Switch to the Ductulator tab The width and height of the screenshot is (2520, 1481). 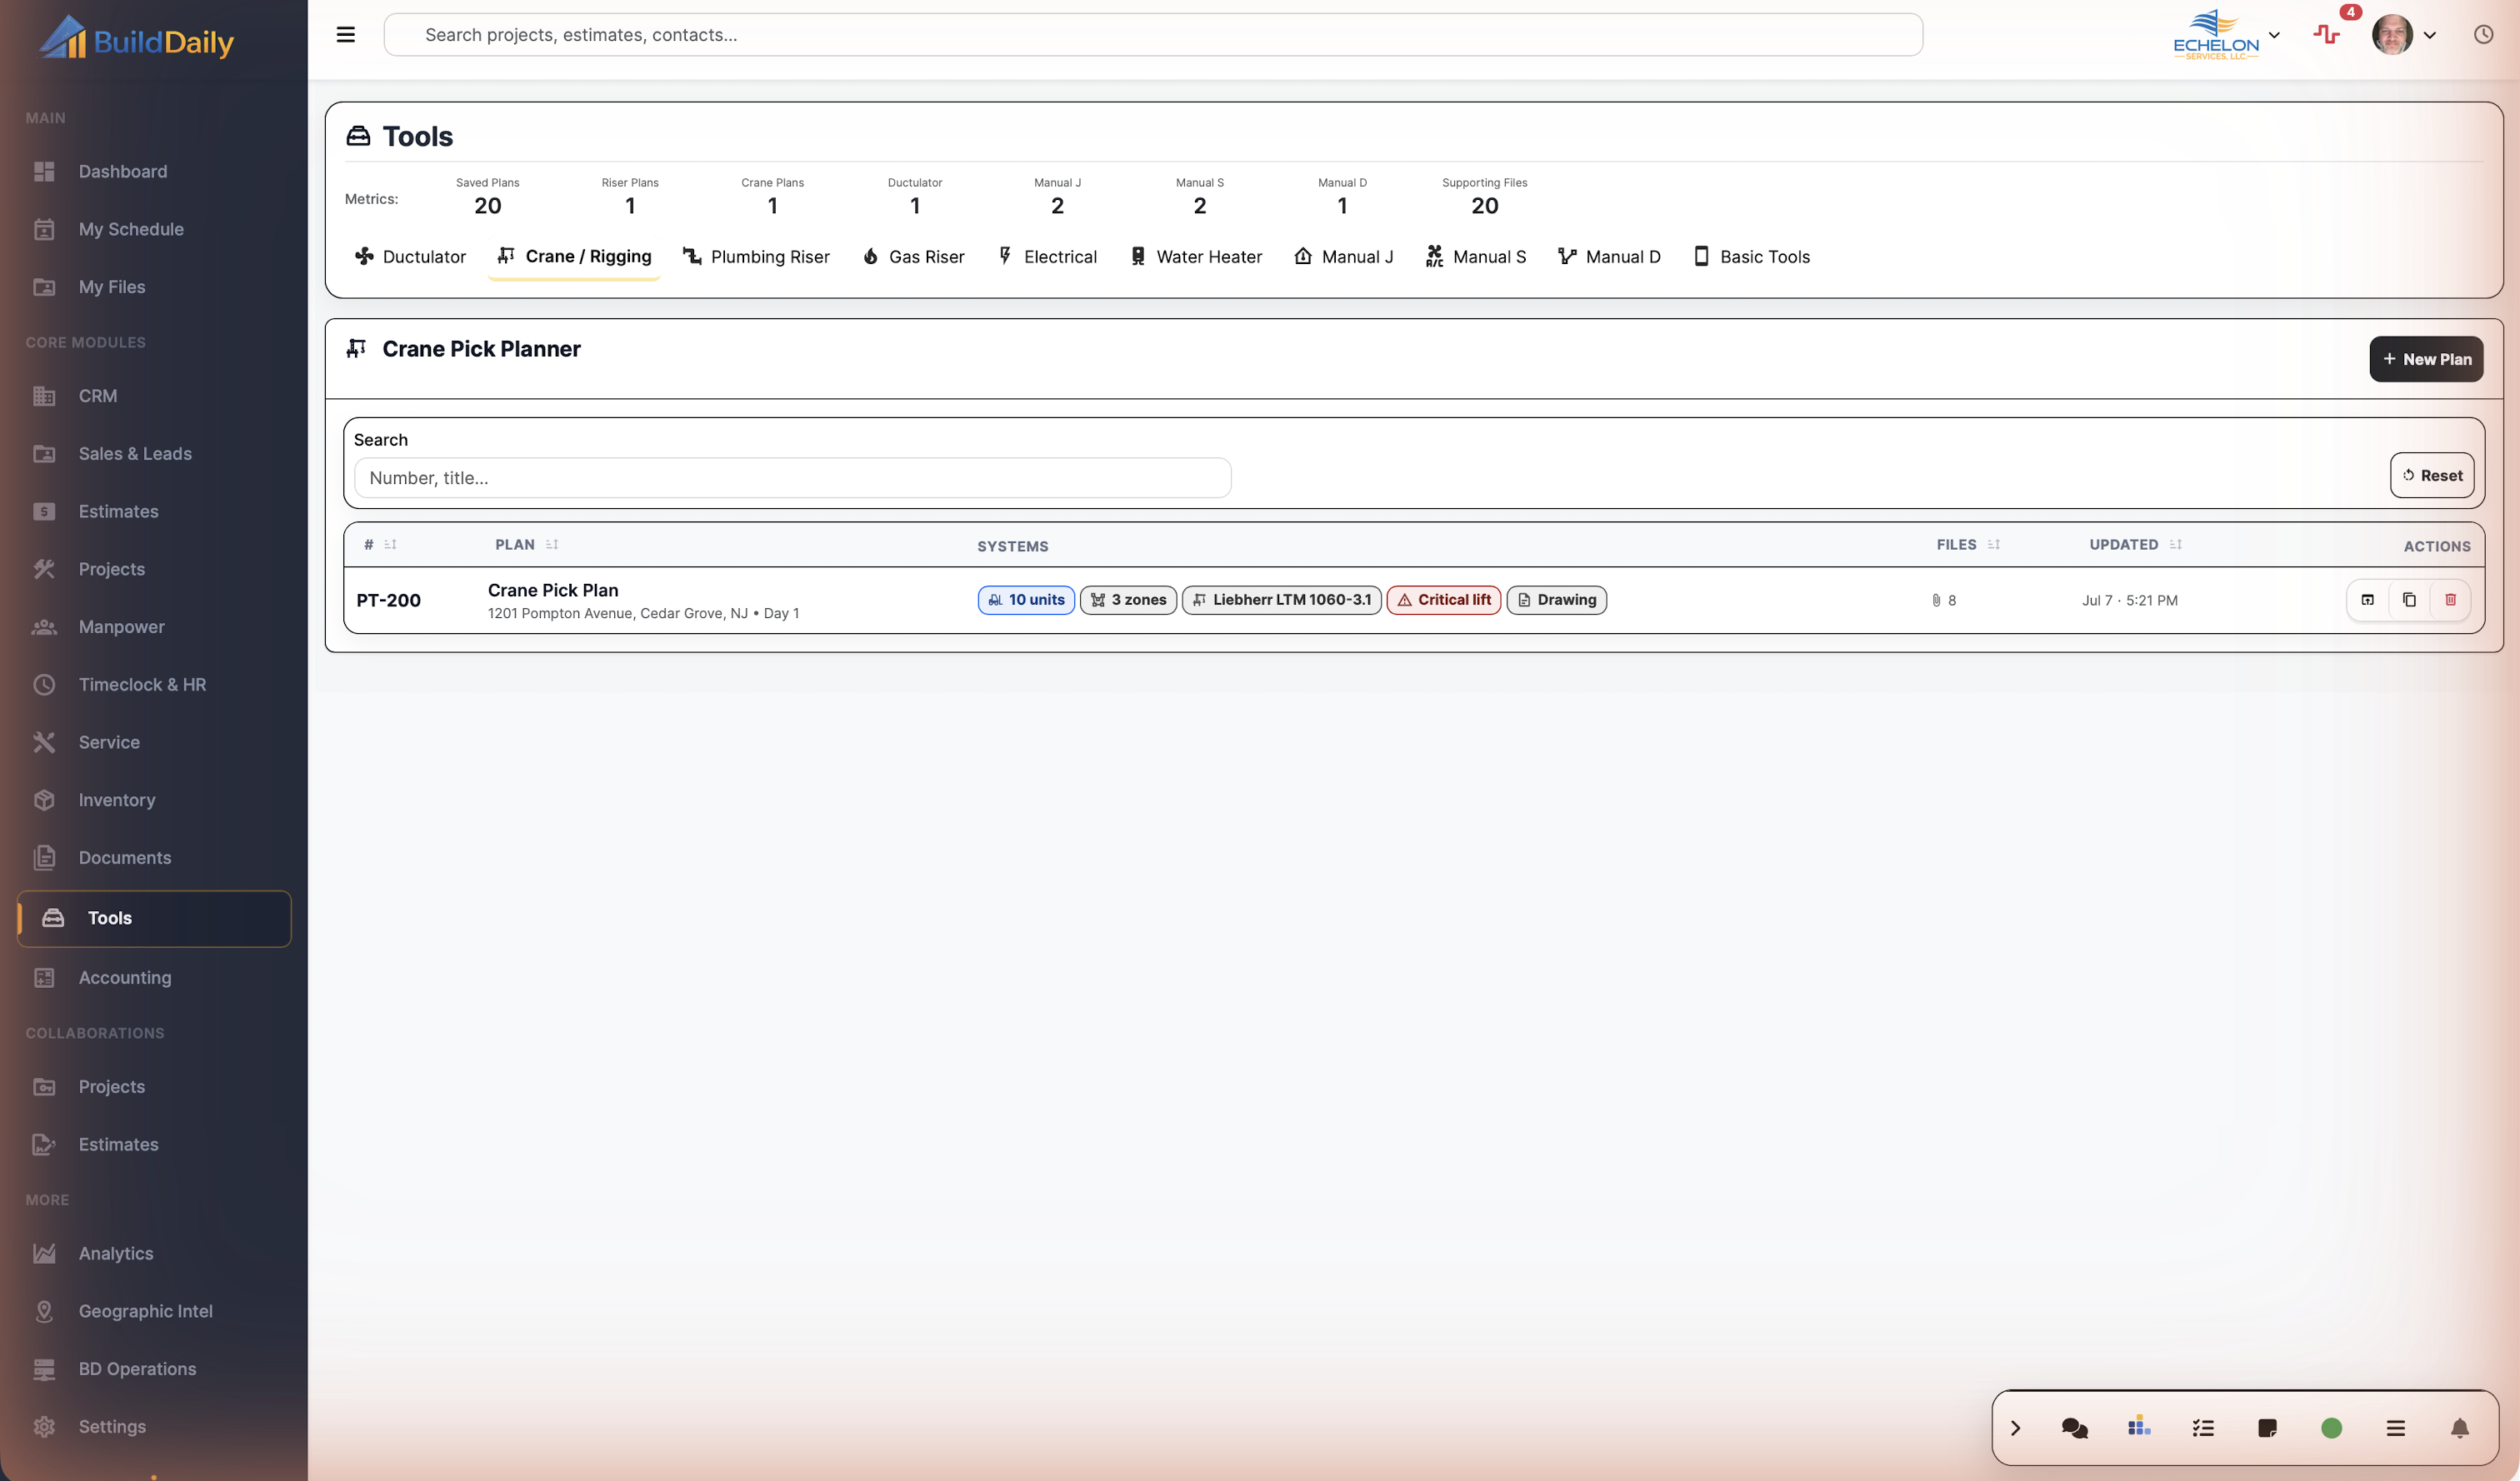pos(410,257)
